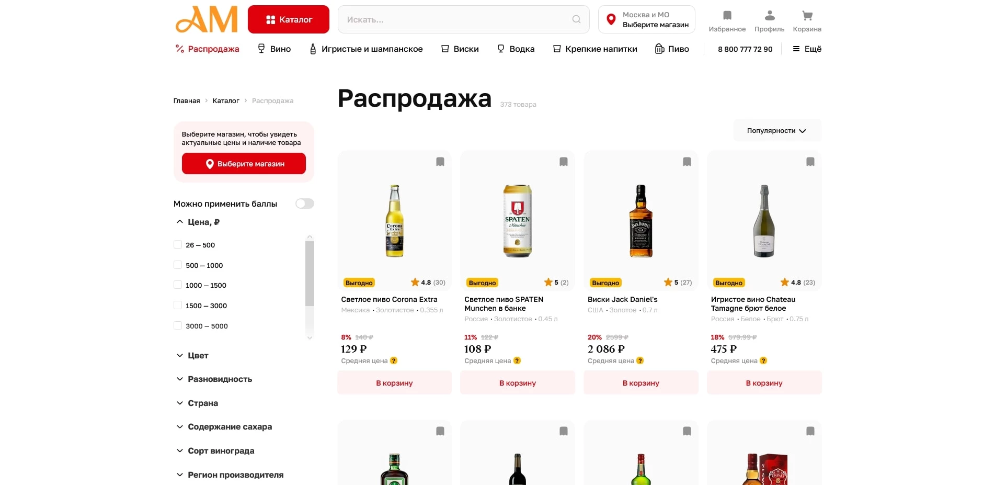Open the Виски category menu

(460, 49)
